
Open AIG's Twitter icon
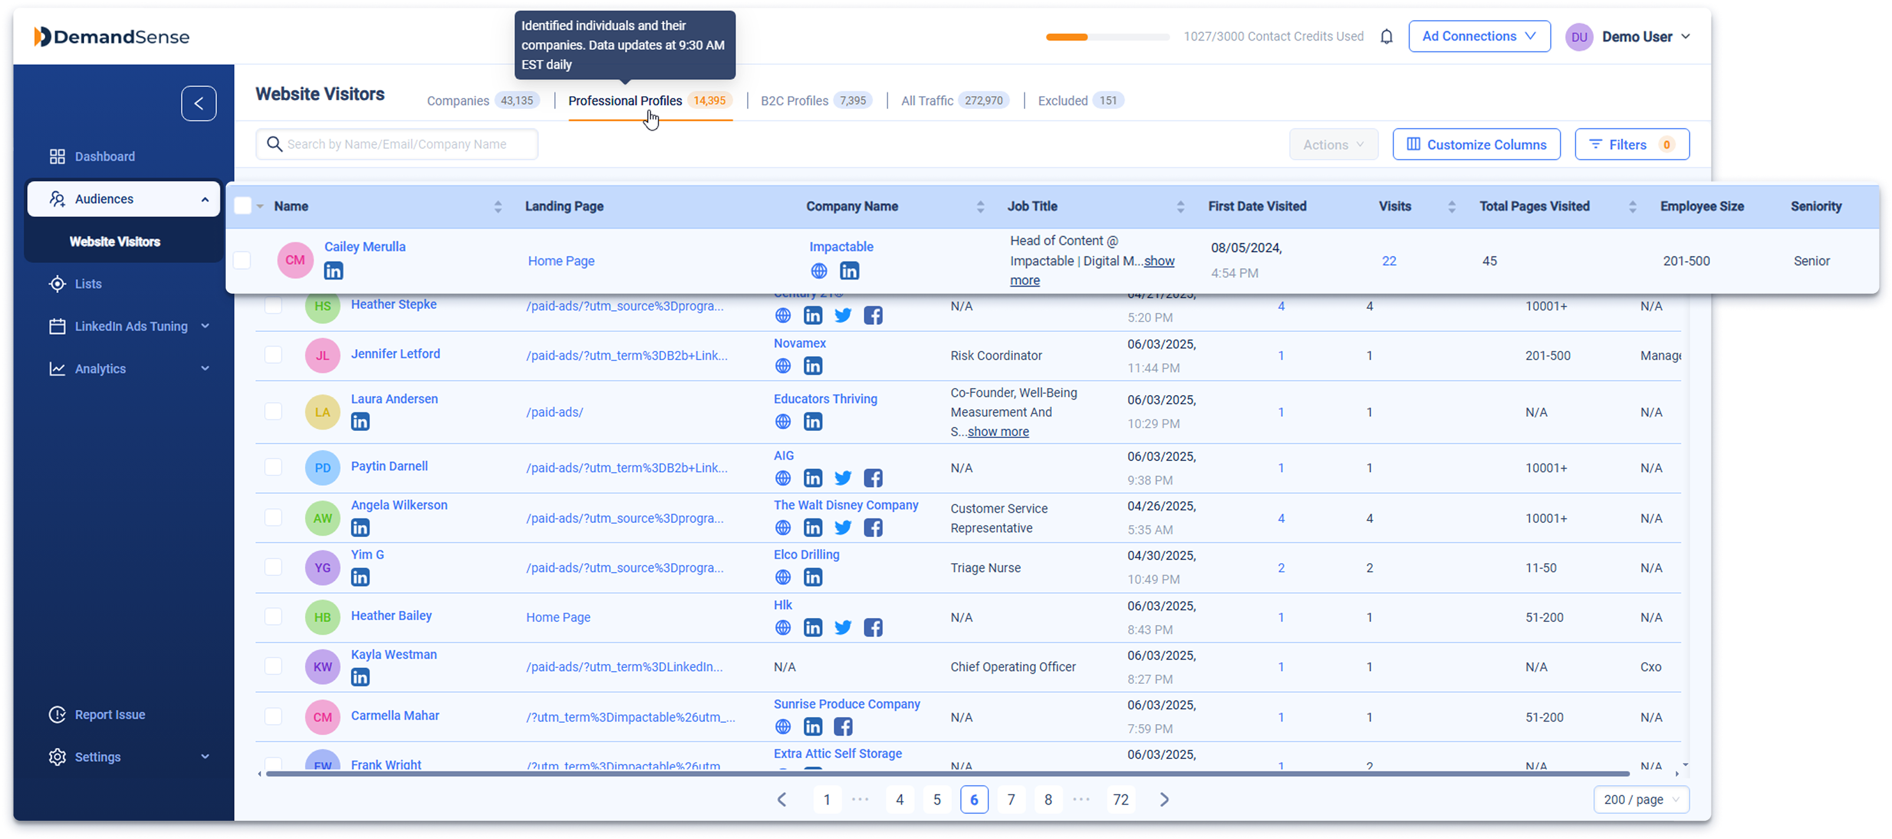pyautogui.click(x=843, y=478)
